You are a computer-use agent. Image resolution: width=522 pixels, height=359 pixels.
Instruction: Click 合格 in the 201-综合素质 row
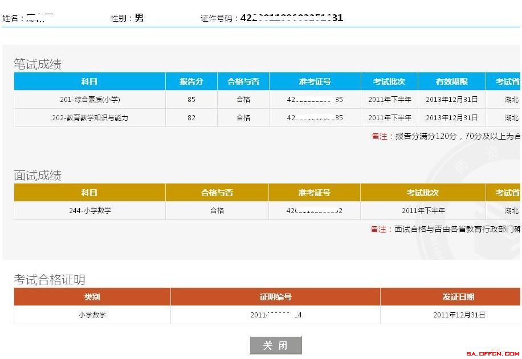pyautogui.click(x=243, y=100)
